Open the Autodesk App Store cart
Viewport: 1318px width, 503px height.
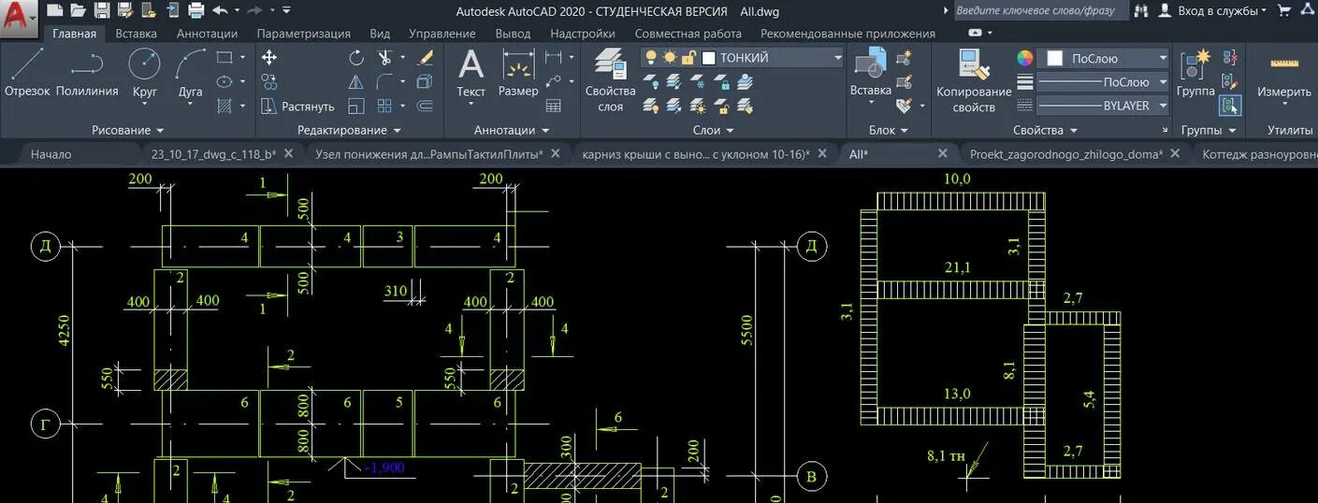point(1284,11)
